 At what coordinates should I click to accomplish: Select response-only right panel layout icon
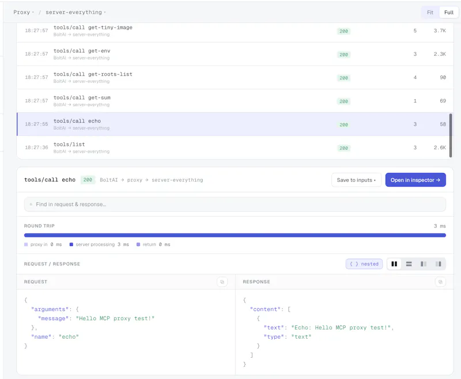click(438, 264)
